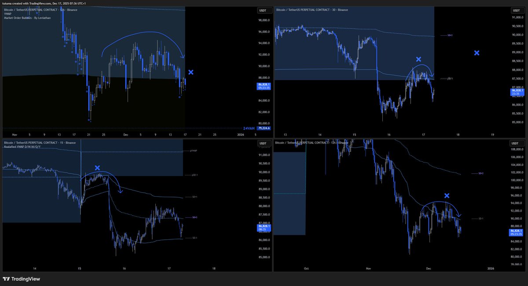
Task: Click 2026 on the Oct–Dec 12h chart
Action: point(491,268)
